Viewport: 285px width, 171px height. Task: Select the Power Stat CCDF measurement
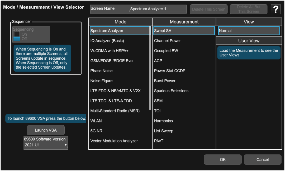click(x=169, y=71)
